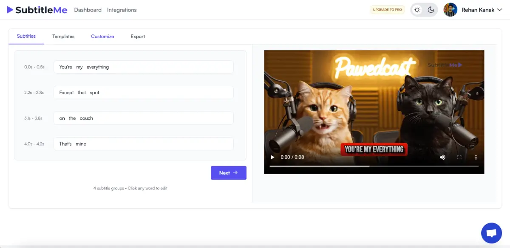Open video more options three-dot menu
510x248 pixels.
click(x=476, y=157)
